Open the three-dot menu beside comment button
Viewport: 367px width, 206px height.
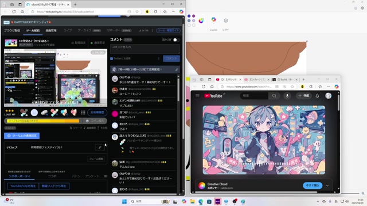point(159,58)
